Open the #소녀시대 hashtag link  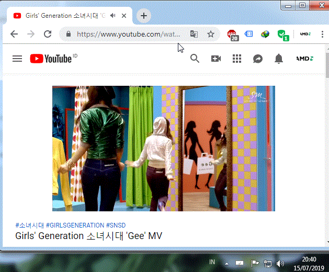(x=30, y=225)
